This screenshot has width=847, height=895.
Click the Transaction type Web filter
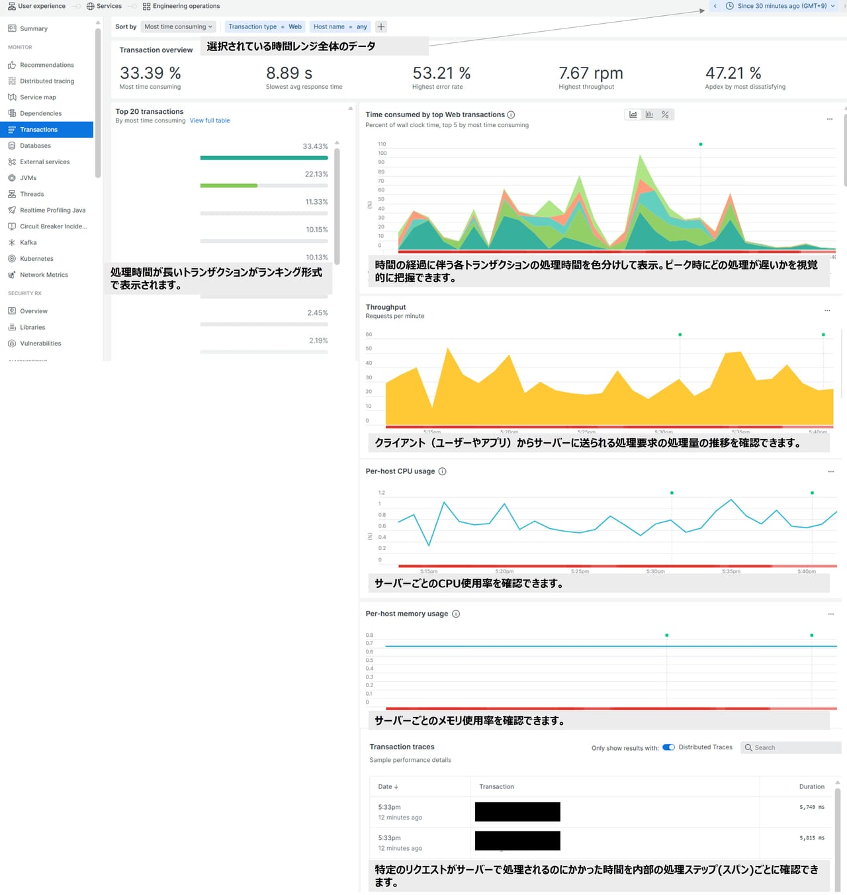pyautogui.click(x=265, y=27)
